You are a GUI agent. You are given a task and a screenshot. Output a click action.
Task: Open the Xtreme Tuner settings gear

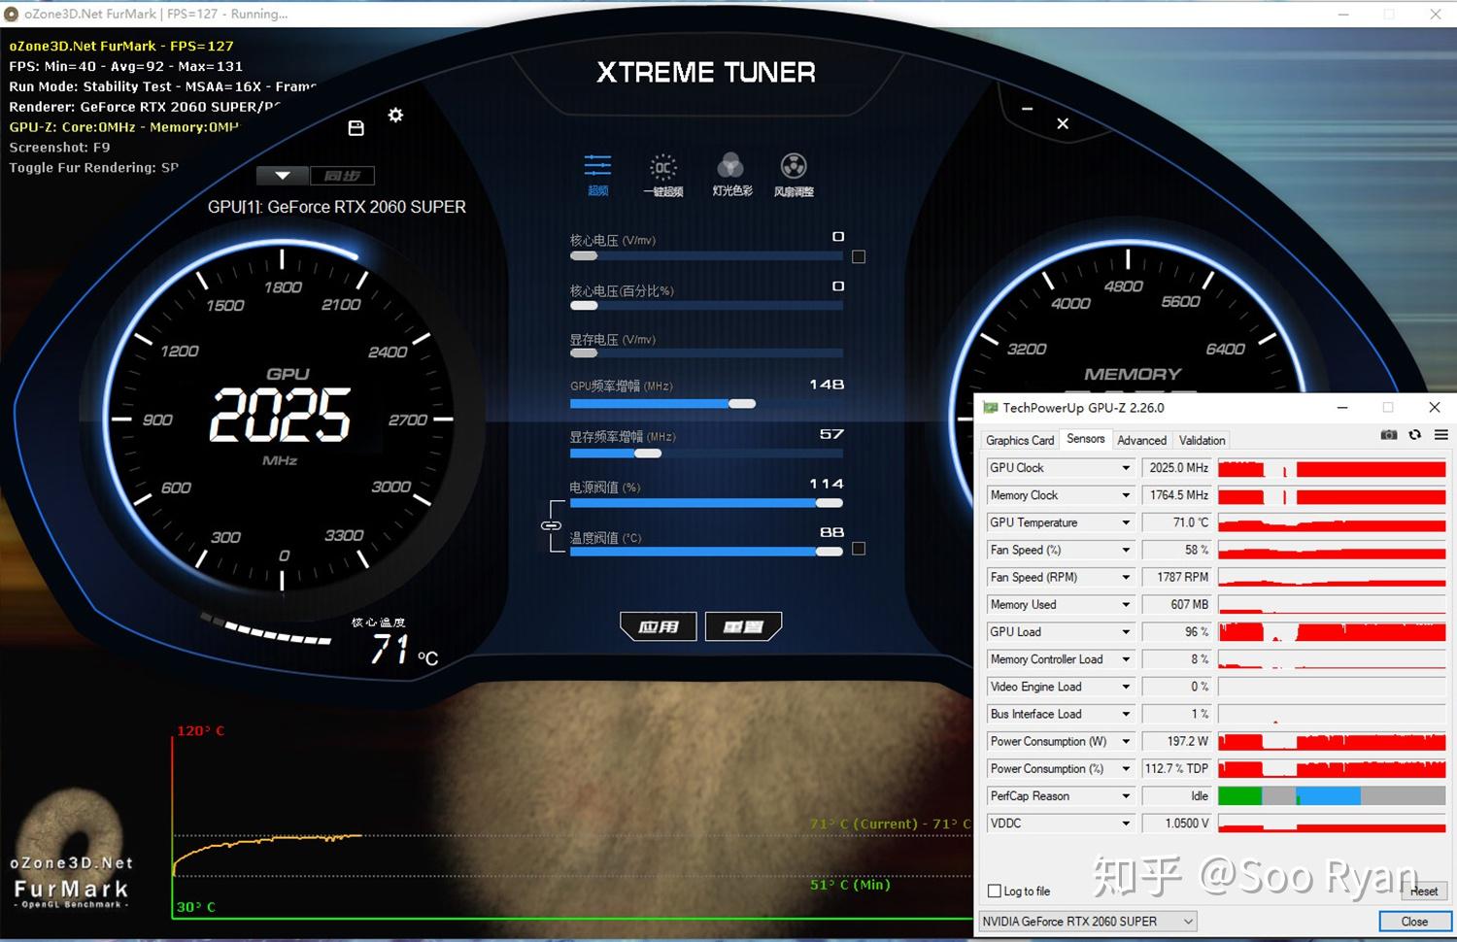pyautogui.click(x=395, y=115)
